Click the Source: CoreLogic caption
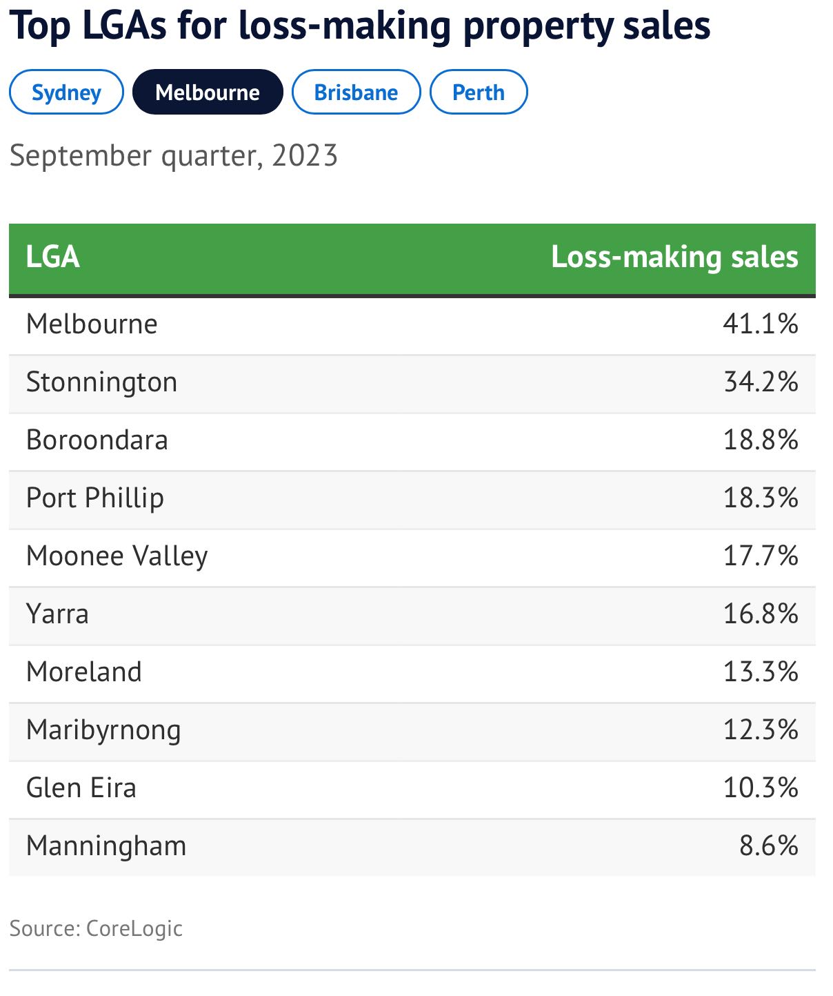833x996 pixels. [x=96, y=928]
